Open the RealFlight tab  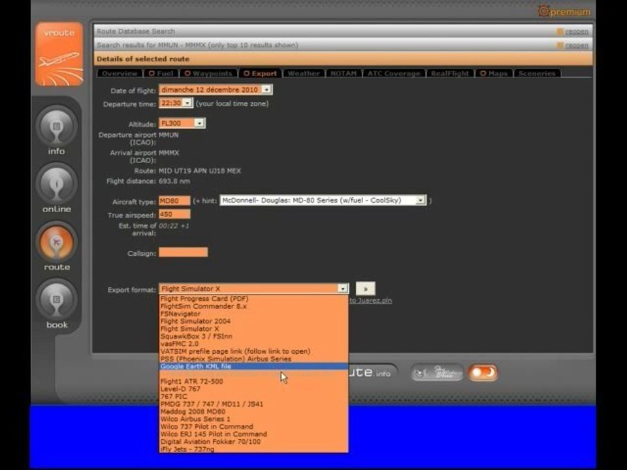tap(450, 74)
